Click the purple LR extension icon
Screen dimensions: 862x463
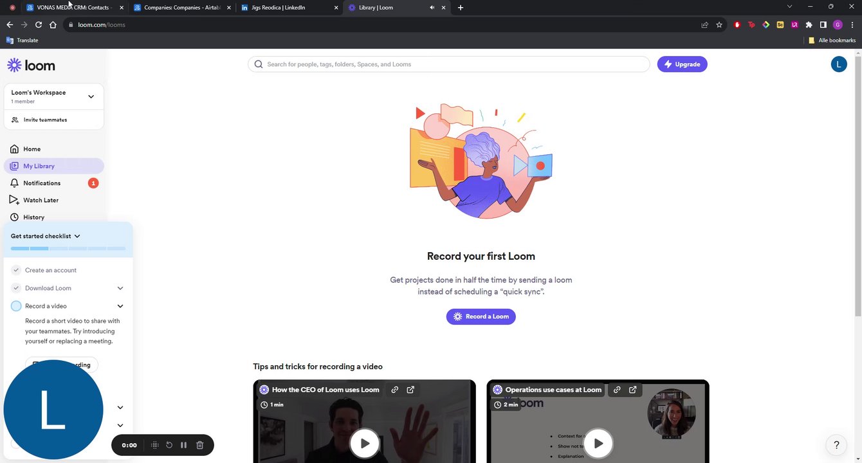pos(794,24)
